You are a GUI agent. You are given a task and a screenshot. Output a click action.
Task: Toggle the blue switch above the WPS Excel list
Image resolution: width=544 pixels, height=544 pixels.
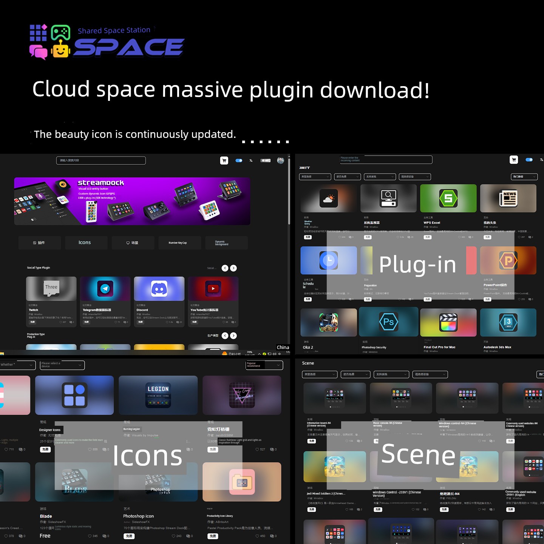point(529,160)
